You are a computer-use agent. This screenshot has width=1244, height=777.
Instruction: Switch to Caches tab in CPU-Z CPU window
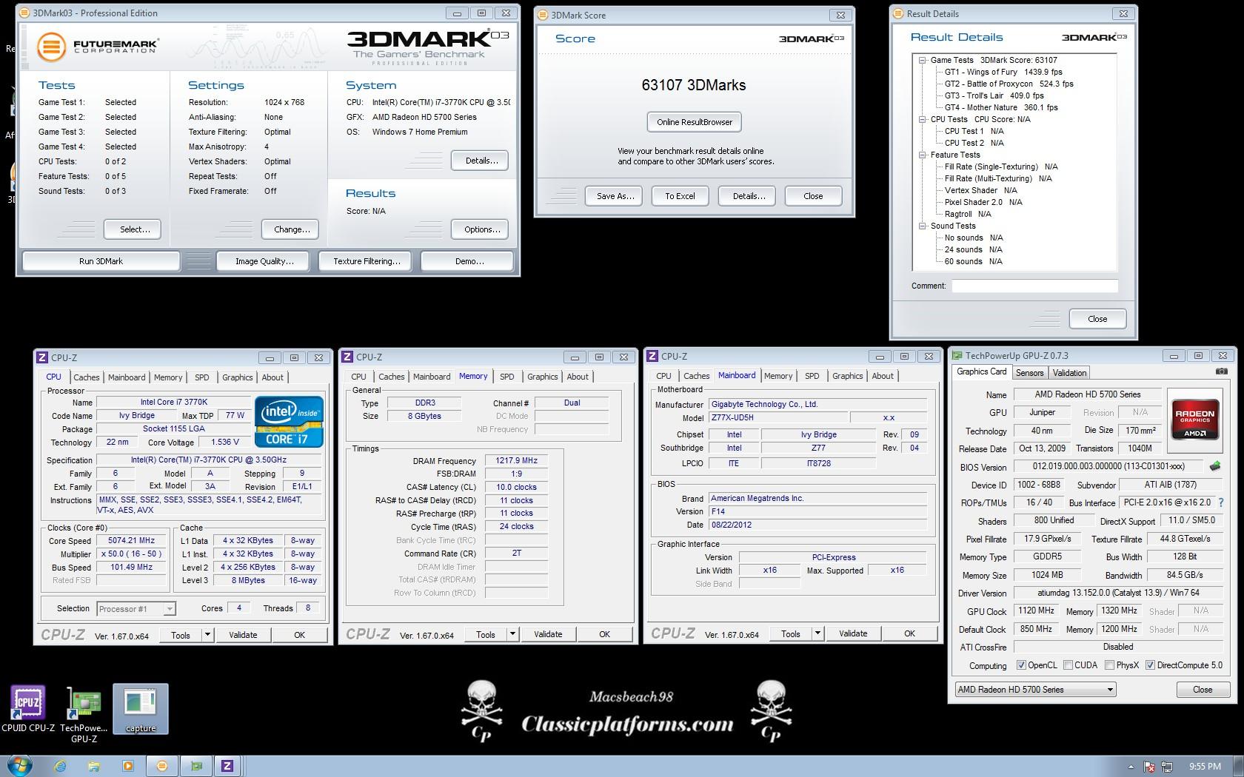[87, 377]
